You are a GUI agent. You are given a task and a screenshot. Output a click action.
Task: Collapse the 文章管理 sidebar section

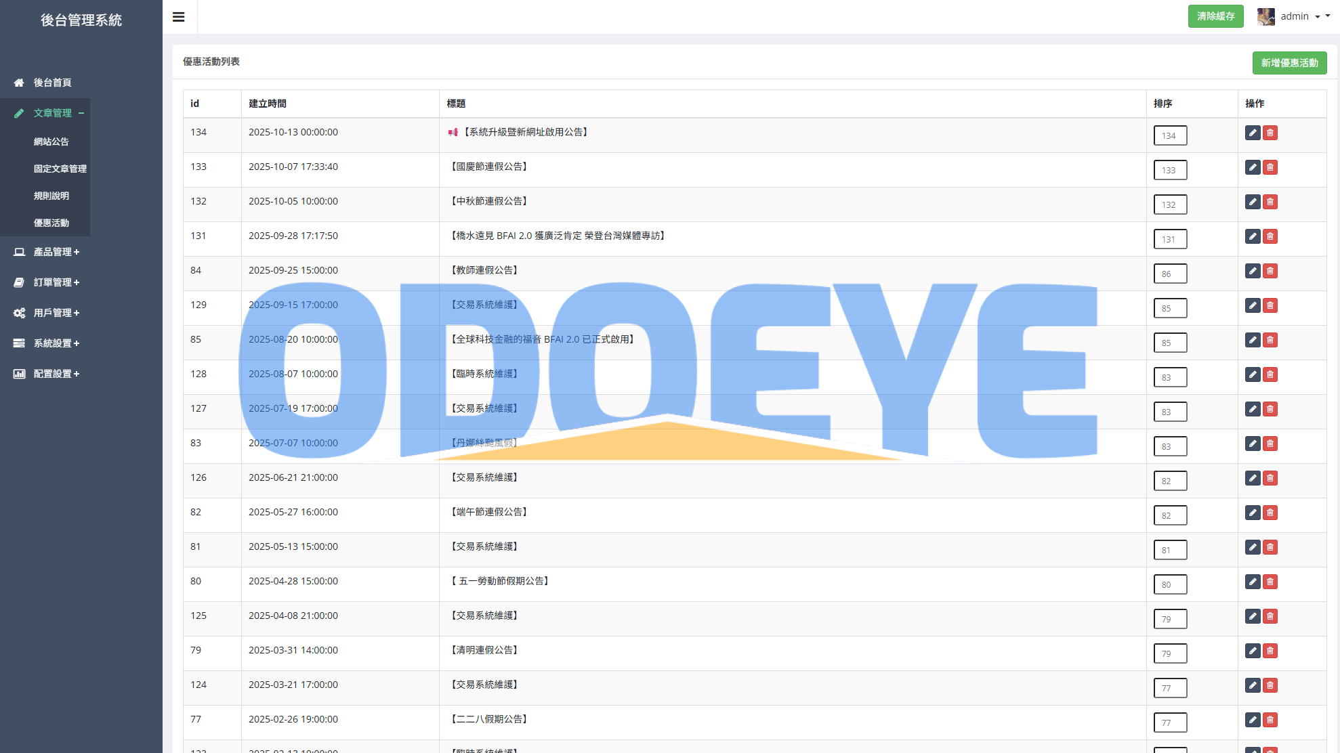click(52, 113)
